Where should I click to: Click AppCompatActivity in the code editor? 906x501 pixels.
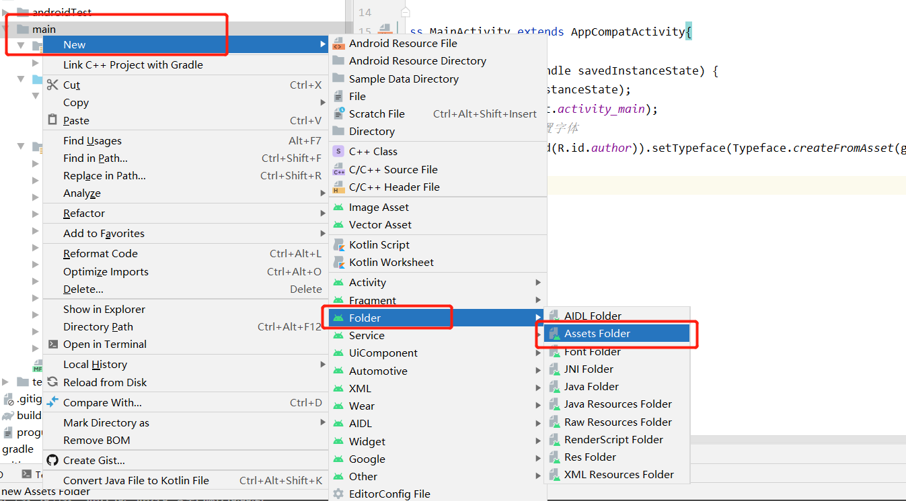click(628, 32)
